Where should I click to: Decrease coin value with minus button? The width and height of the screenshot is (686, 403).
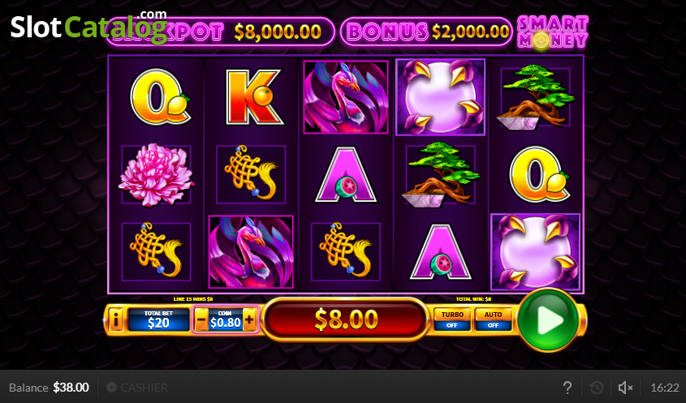(x=201, y=320)
